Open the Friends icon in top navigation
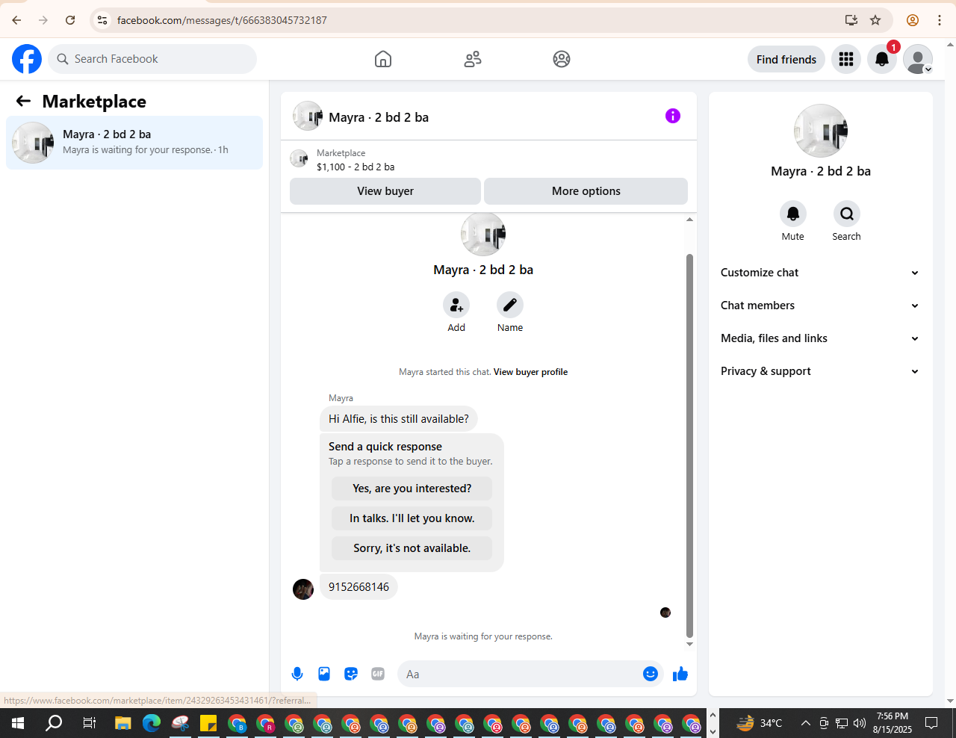 (473, 59)
